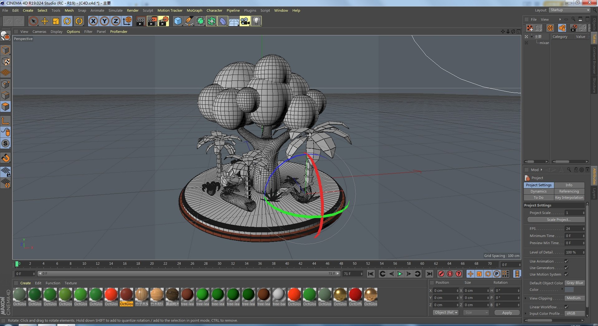The image size is (598, 326).
Task: Switch to the Key Interpolation tab
Action: (569, 198)
